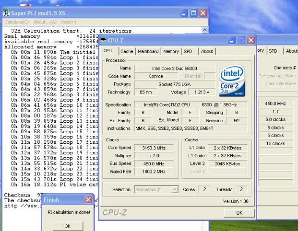This screenshot has height=231, width=298.
Task: Click Rated FSB value 1800.2 MHz
Action: tap(154, 172)
